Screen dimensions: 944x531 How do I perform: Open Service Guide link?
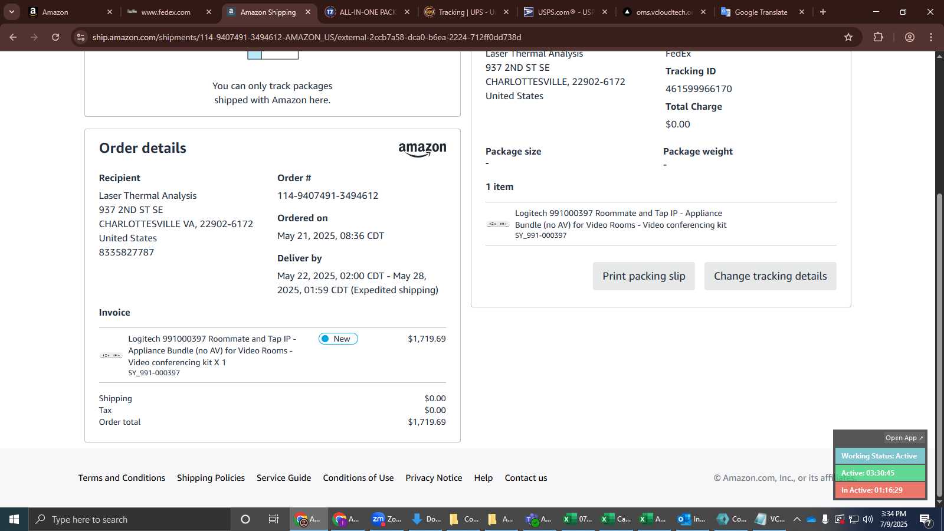[284, 478]
